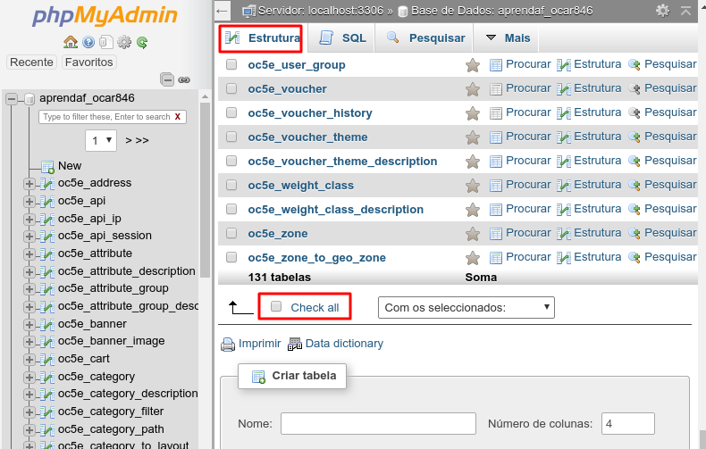This screenshot has height=449, width=706.
Task: Favorite star for oc5e_zone row
Action: pyautogui.click(x=473, y=234)
